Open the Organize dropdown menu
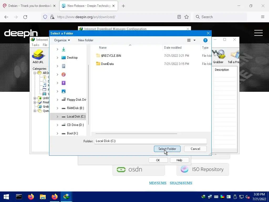Image resolution: width=269 pixels, height=202 pixels. (62, 40)
